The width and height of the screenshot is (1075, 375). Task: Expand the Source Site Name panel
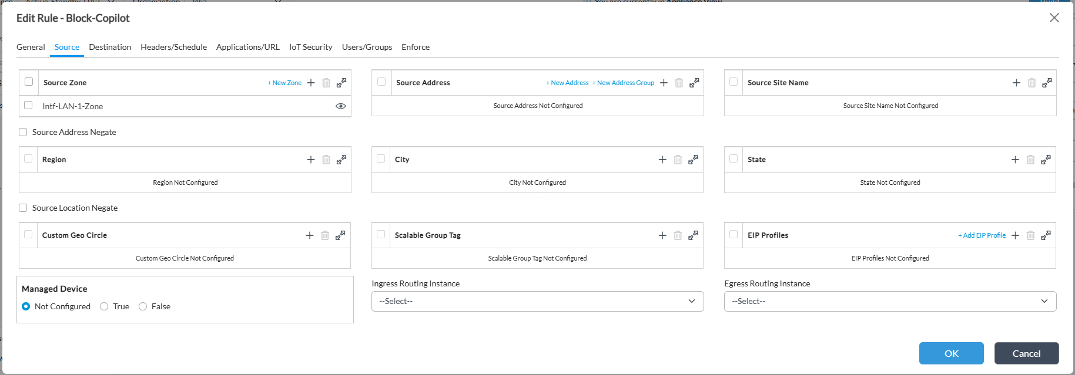tap(1047, 83)
